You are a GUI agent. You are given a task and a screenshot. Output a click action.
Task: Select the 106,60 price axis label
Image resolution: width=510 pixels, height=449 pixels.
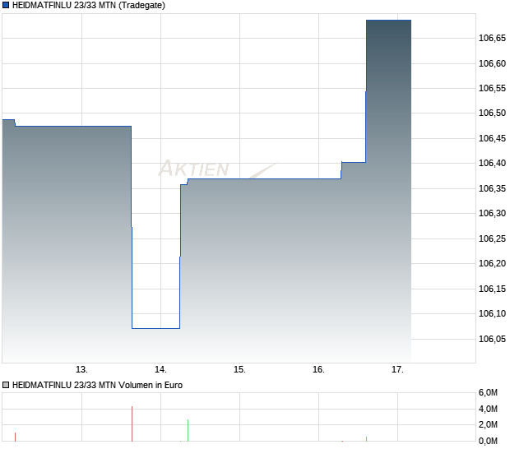pyautogui.click(x=492, y=63)
